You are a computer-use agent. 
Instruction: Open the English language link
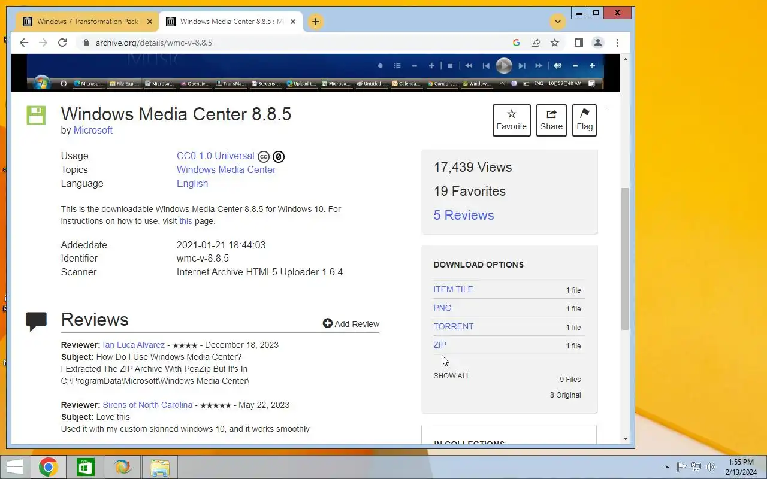[x=192, y=183]
